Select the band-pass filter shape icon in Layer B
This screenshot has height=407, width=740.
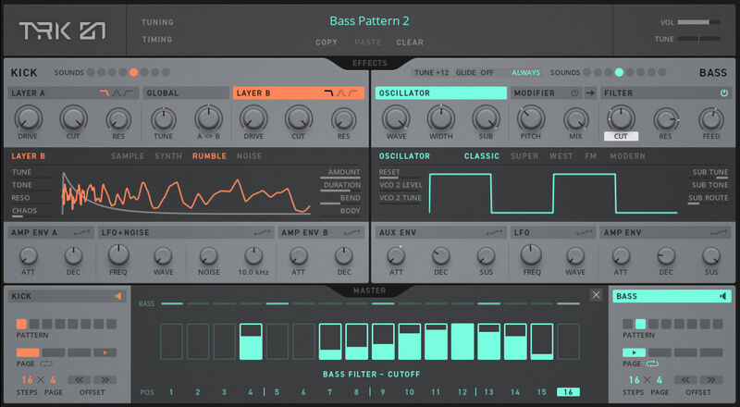pyautogui.click(x=340, y=93)
